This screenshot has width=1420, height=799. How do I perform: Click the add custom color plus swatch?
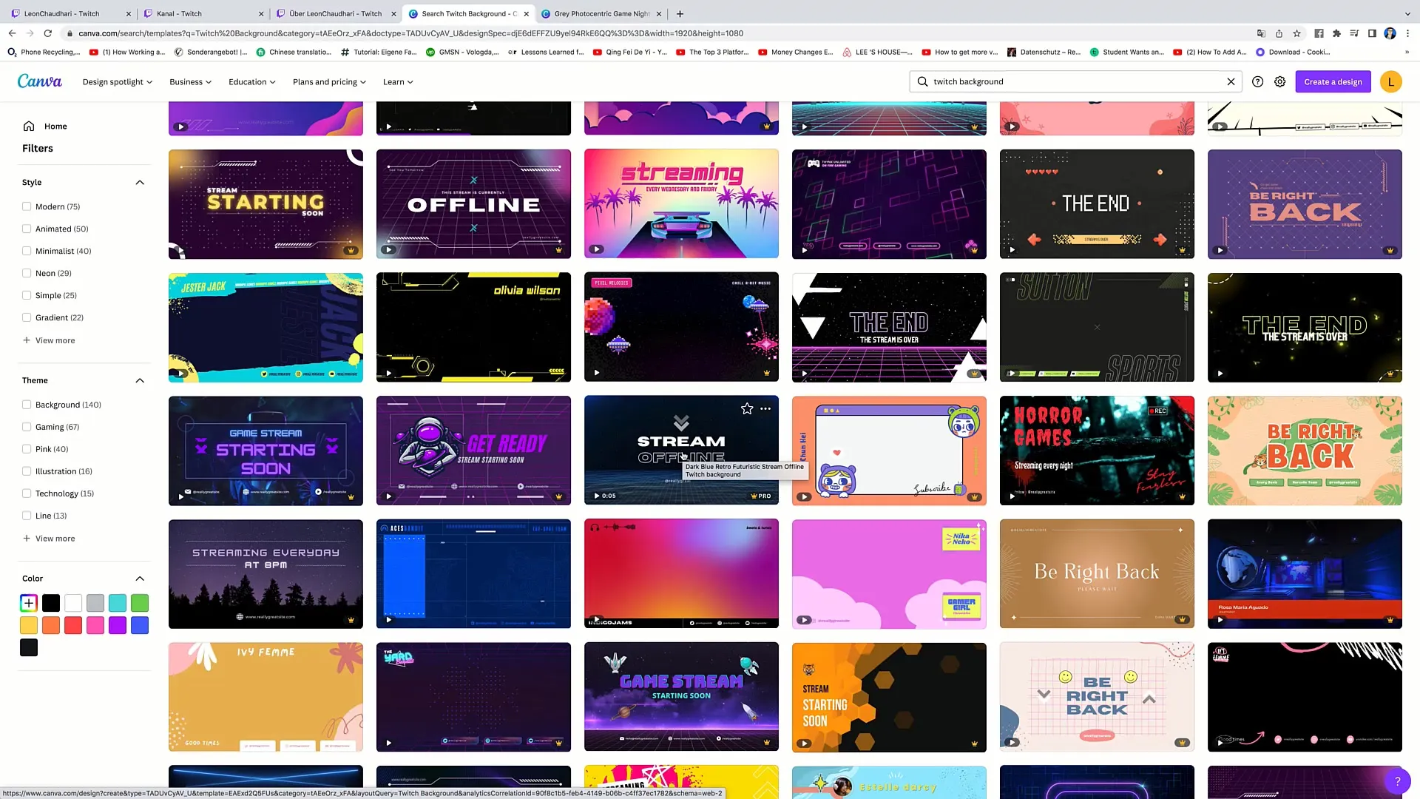[29, 603]
